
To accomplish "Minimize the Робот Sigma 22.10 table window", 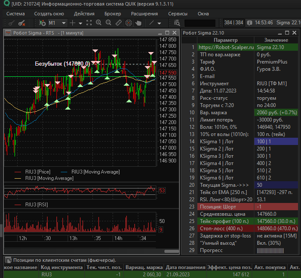I will click(x=280, y=33).
